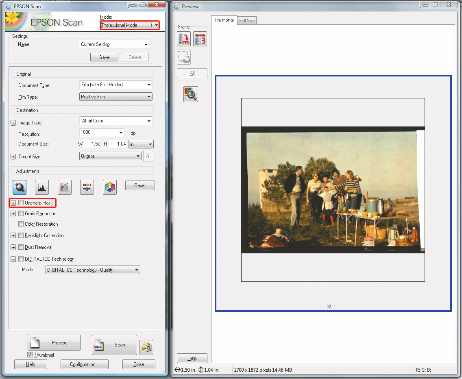The image size is (462, 379).
Task: Click the picnic photo thumbnail preview
Action: (x=333, y=190)
